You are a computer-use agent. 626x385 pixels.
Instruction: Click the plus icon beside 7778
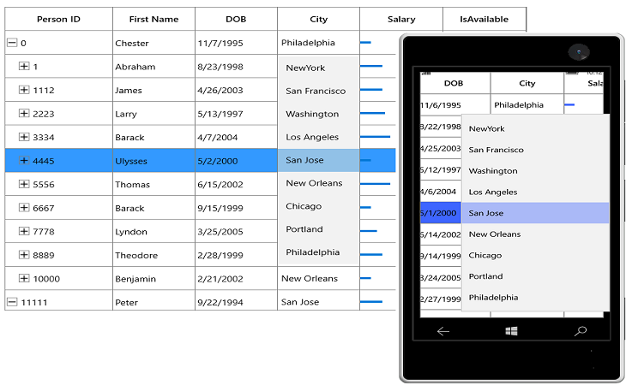pos(24,231)
